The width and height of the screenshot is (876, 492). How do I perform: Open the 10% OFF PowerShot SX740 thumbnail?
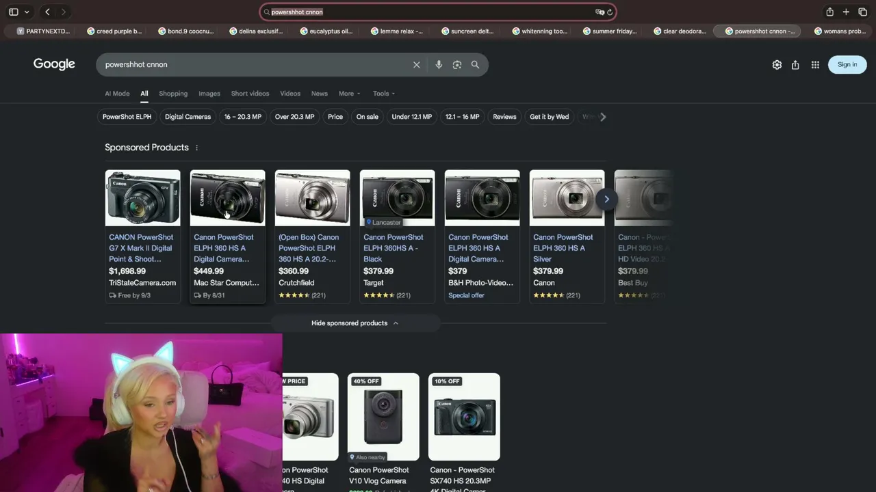pyautogui.click(x=464, y=417)
